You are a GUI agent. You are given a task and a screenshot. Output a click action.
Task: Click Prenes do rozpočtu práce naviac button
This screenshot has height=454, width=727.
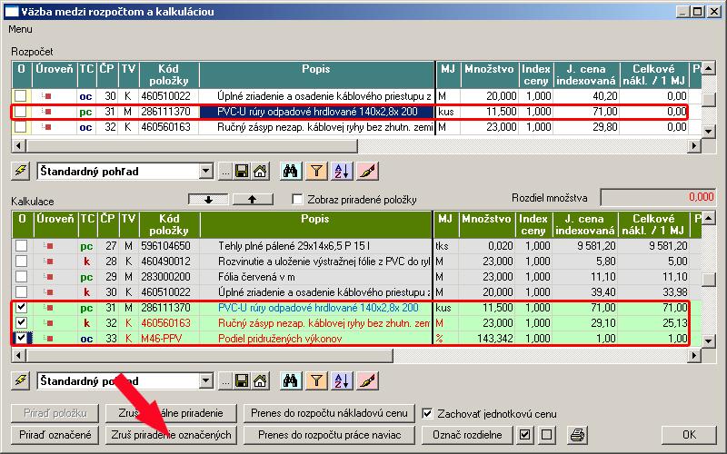point(329,435)
